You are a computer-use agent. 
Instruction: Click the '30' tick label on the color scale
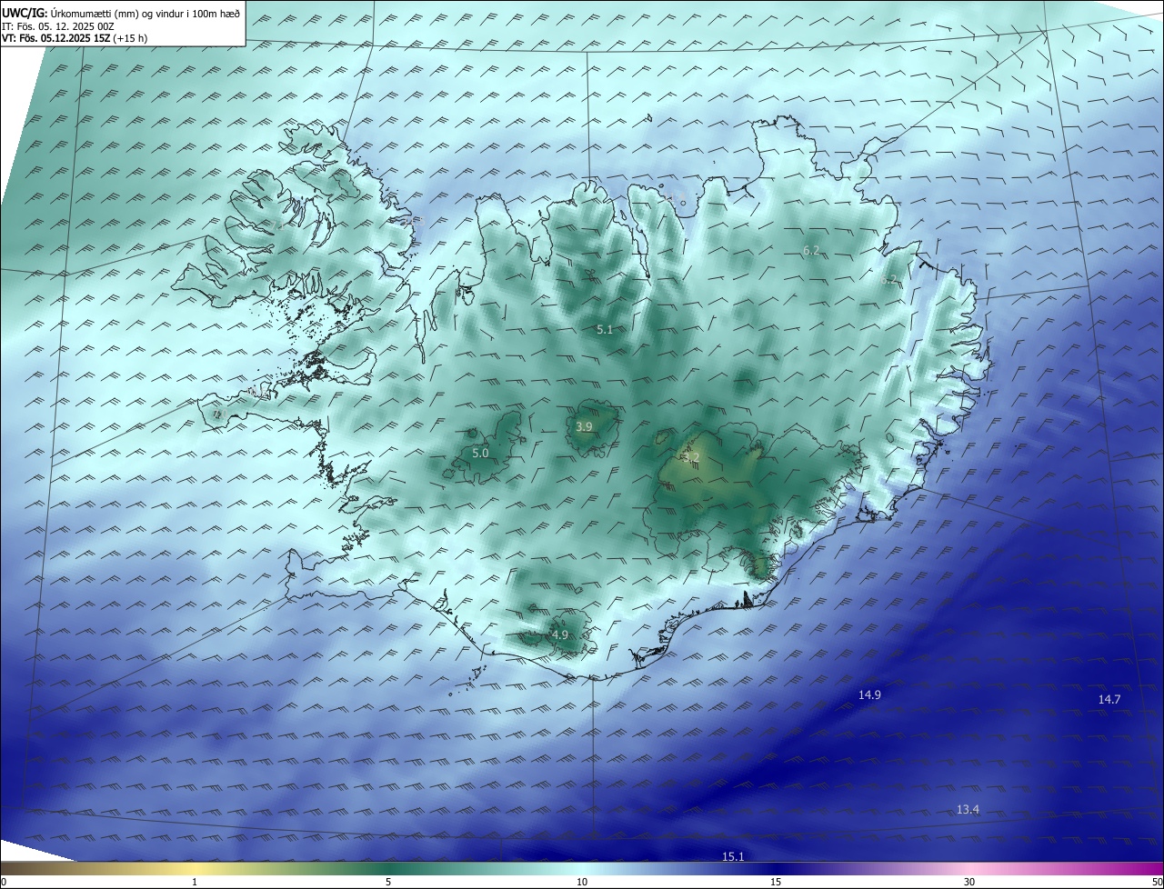click(969, 882)
